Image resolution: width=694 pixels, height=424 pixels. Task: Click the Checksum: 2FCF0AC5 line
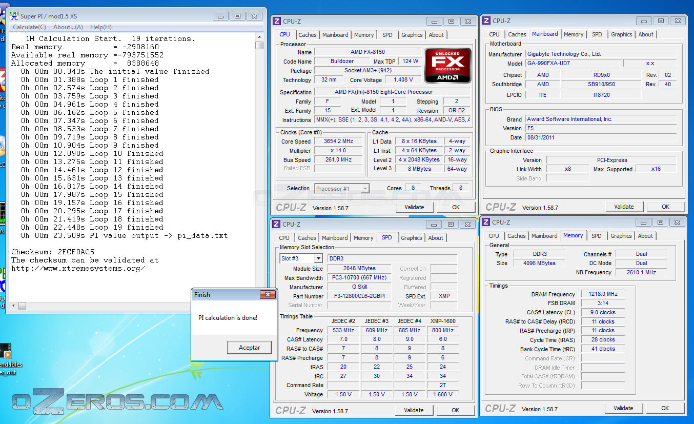pos(53,252)
